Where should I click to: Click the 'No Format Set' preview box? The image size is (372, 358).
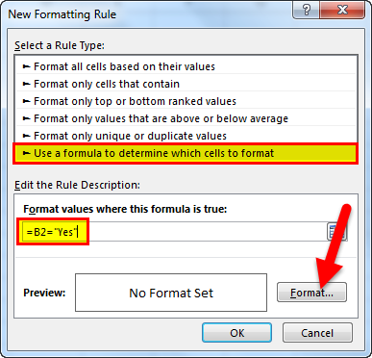coord(171,293)
